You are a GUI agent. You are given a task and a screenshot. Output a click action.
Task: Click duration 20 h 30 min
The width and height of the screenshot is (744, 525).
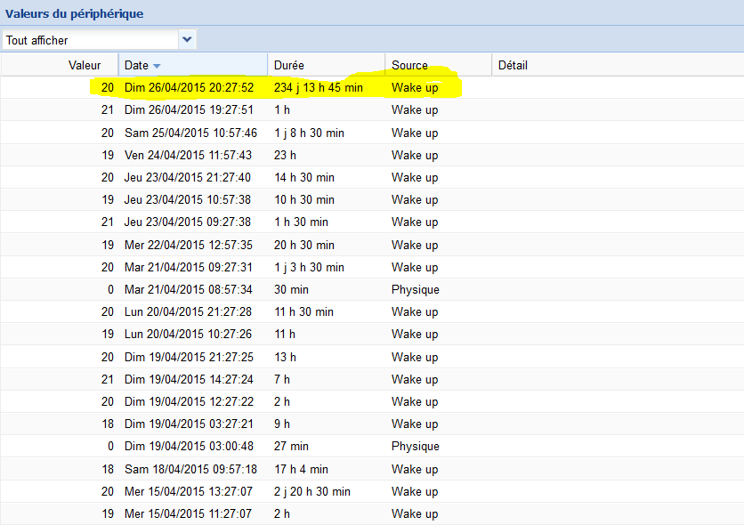(304, 246)
